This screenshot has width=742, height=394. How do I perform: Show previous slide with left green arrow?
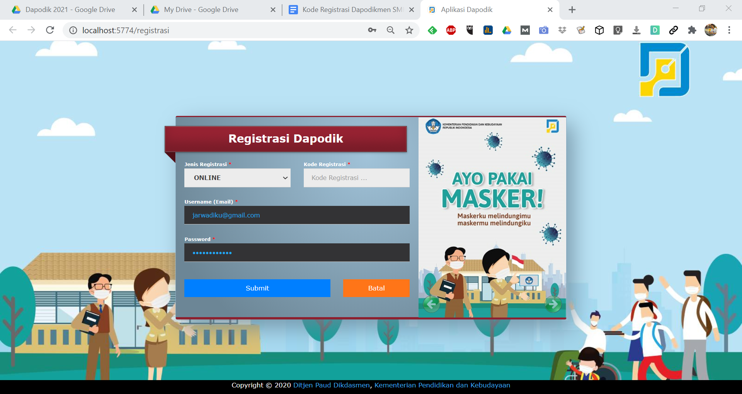[x=431, y=304]
